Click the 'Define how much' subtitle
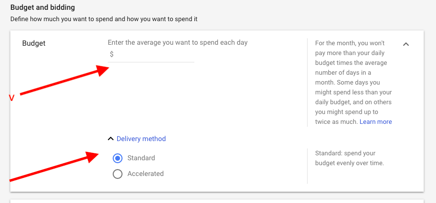The width and height of the screenshot is (436, 203). coord(104,20)
